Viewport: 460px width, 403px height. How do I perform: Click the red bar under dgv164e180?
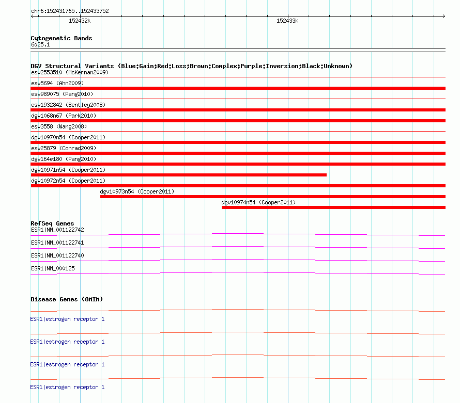point(238,164)
